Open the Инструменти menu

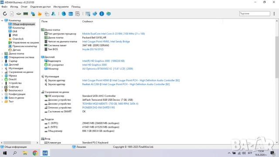(61, 7)
